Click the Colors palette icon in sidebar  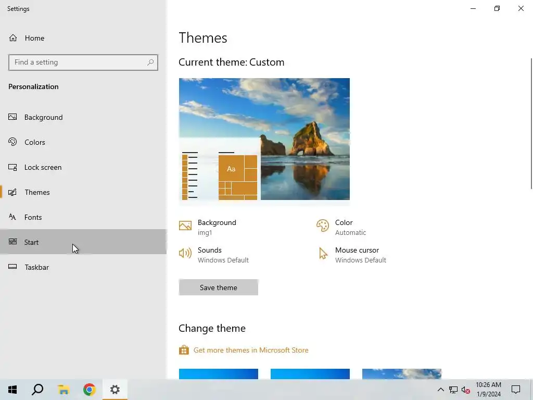point(12,142)
